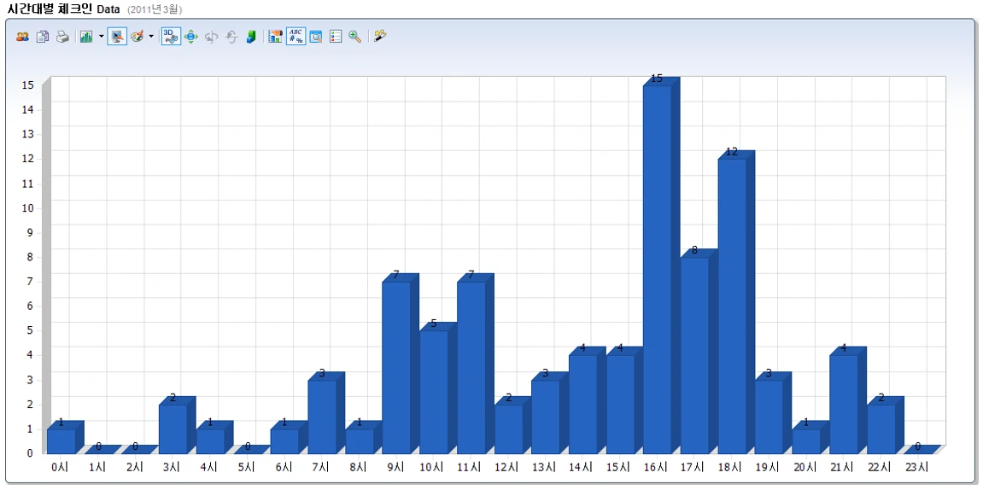Show the legend box icon
The width and height of the screenshot is (983, 490).
[x=336, y=37]
